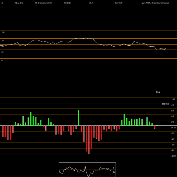This screenshot has width=177, height=177.
Task: Click the RSI axis label '100'
Action: 3,32
